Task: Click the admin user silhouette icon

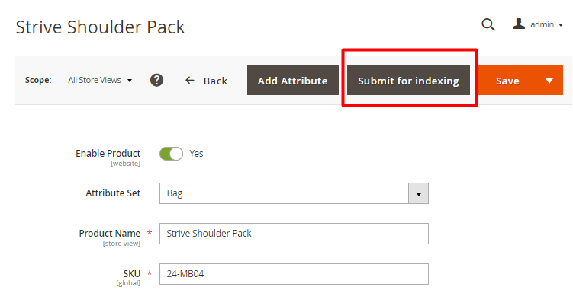Action: (519, 24)
